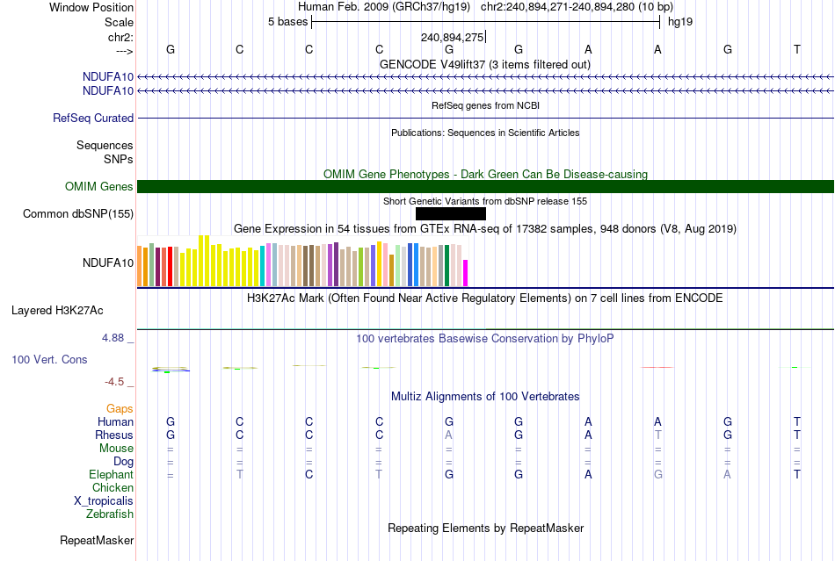
Task: Click the Scale label
Action: pos(119,22)
